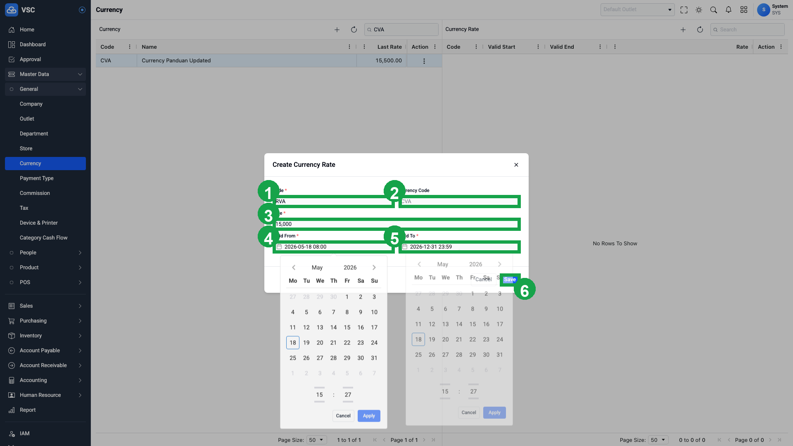Go to next month in Valid From calendar

(x=374, y=268)
